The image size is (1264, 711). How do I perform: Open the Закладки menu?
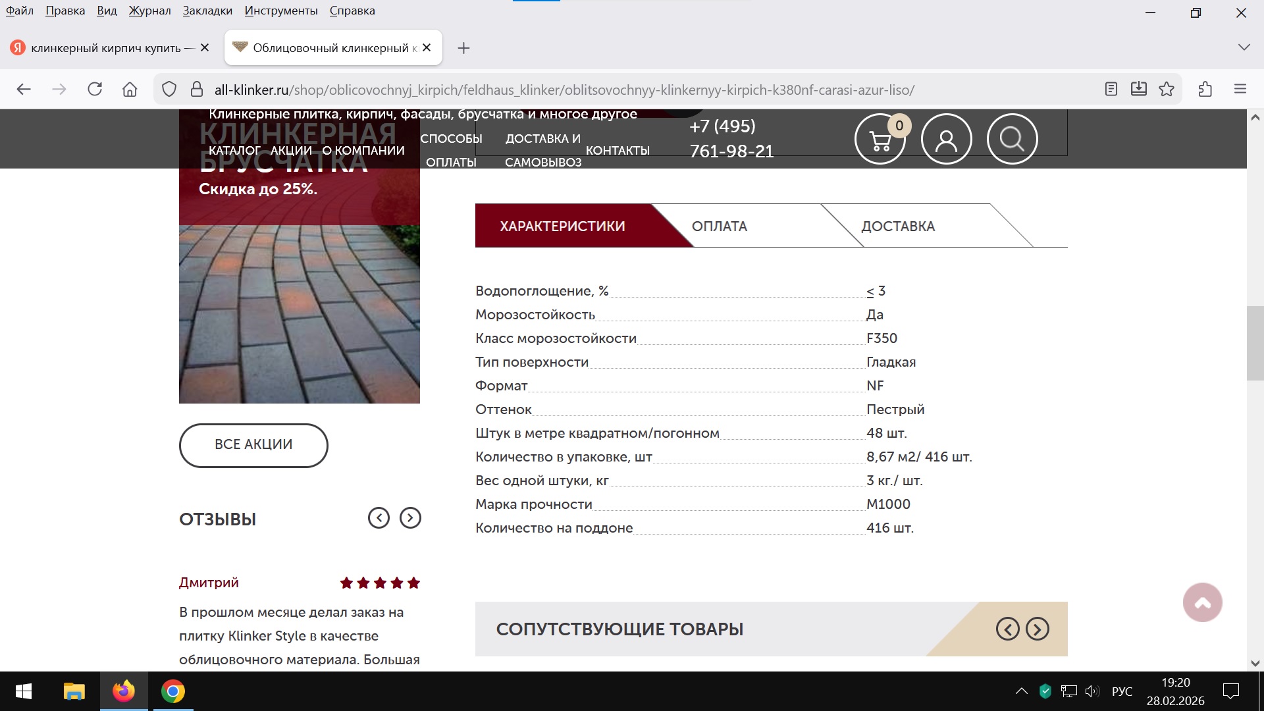click(x=207, y=11)
